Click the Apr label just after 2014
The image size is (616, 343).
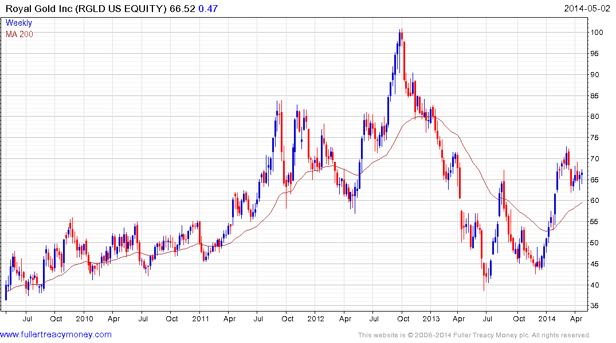point(576,318)
